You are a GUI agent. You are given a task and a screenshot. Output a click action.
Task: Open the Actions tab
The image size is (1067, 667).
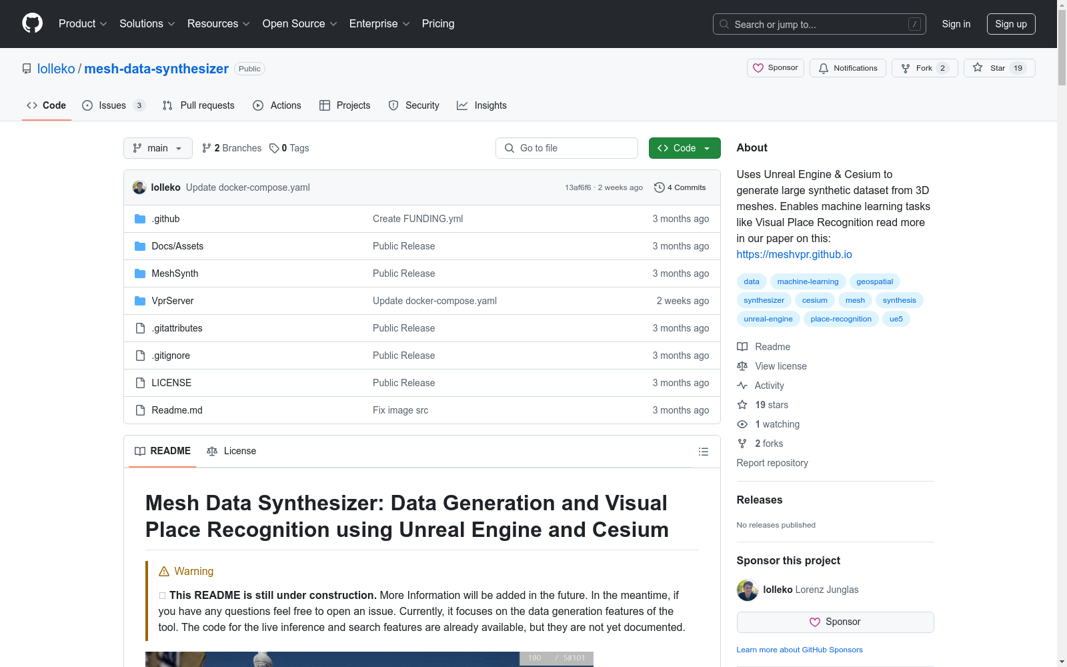click(277, 105)
